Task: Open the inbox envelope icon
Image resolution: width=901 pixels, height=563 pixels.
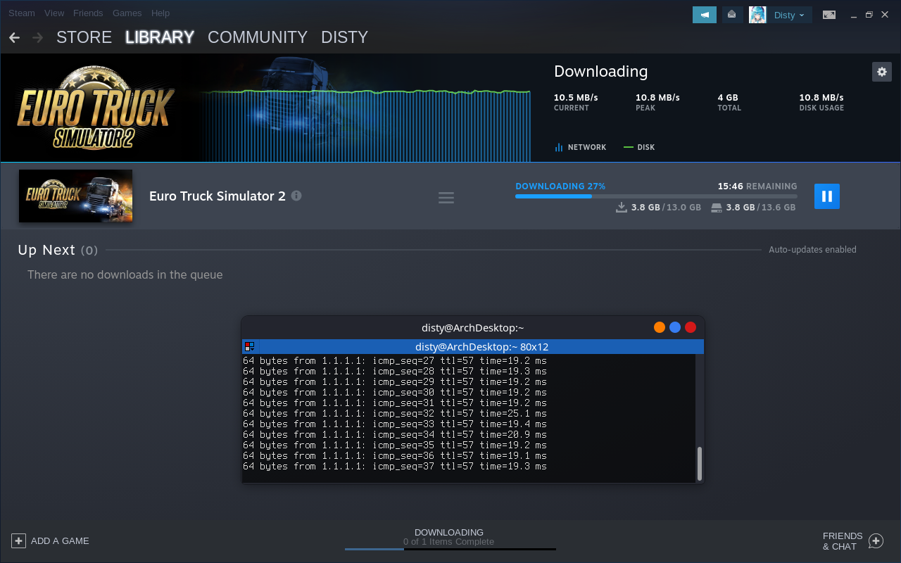Action: [x=733, y=15]
